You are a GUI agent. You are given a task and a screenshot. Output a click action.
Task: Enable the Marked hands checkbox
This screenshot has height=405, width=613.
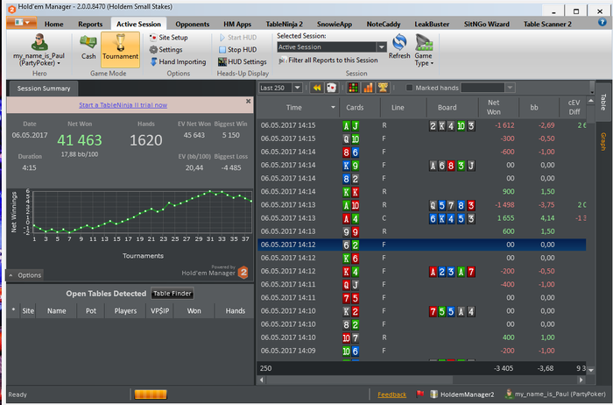click(x=409, y=88)
